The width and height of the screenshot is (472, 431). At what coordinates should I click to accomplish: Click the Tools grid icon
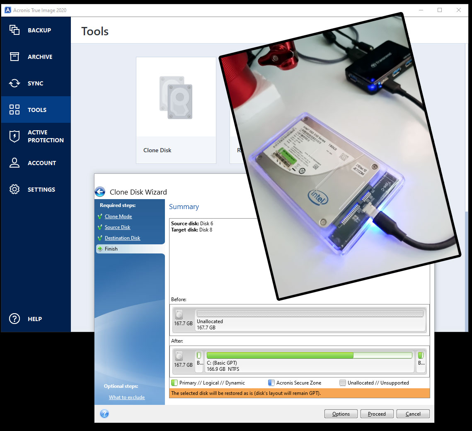(15, 110)
